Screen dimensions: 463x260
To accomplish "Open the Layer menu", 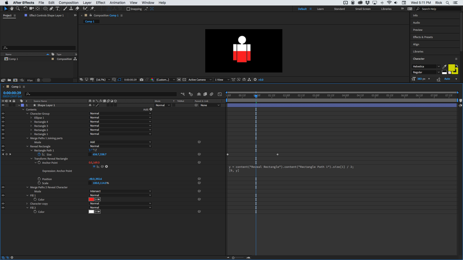I will click(x=87, y=3).
